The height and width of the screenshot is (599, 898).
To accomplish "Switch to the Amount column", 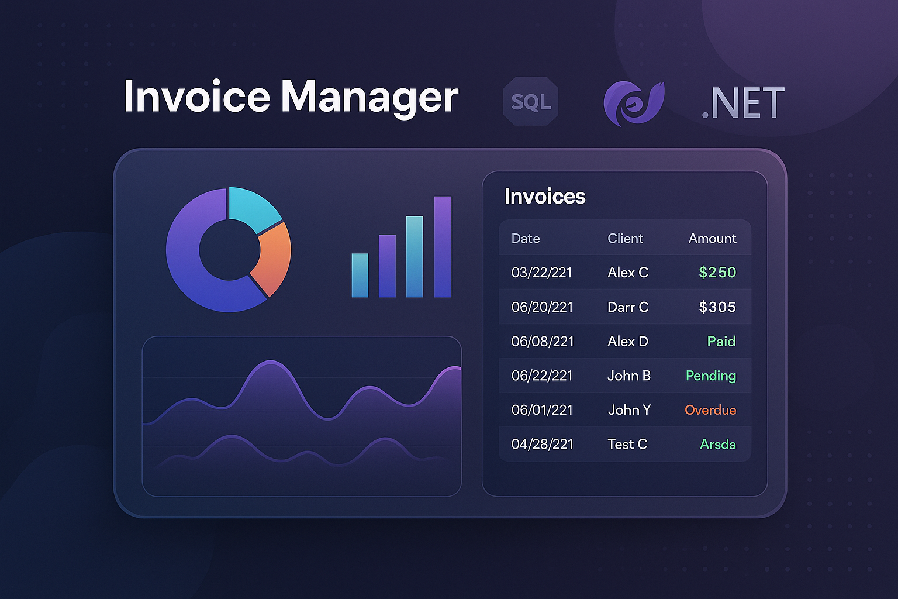I will 712,238.
